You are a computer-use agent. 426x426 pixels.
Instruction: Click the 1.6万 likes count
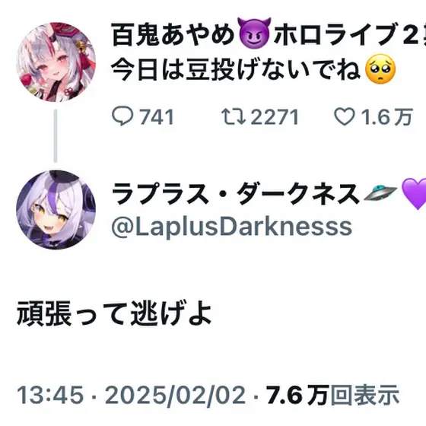pos(387,117)
